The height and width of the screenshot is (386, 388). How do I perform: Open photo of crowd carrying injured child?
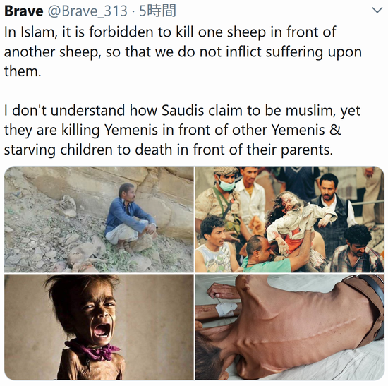(289, 219)
